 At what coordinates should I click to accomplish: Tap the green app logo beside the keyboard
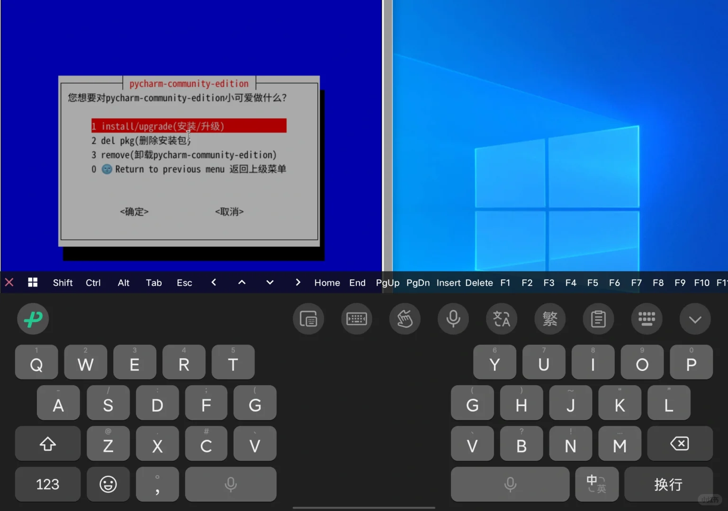33,319
